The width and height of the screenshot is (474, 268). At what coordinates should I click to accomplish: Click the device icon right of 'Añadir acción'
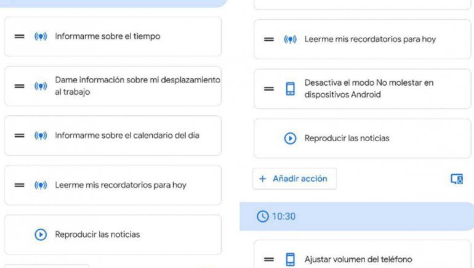pyautogui.click(x=456, y=179)
